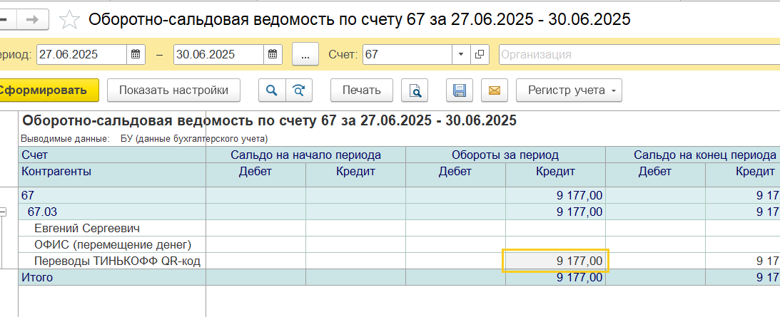This screenshot has height=317, width=780.
Task: Select the Евгений Сергеевич row
Action: click(x=112, y=229)
